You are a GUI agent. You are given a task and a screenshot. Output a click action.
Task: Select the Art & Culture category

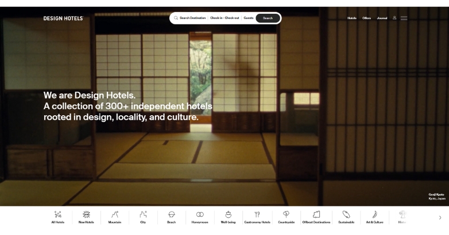374,218
